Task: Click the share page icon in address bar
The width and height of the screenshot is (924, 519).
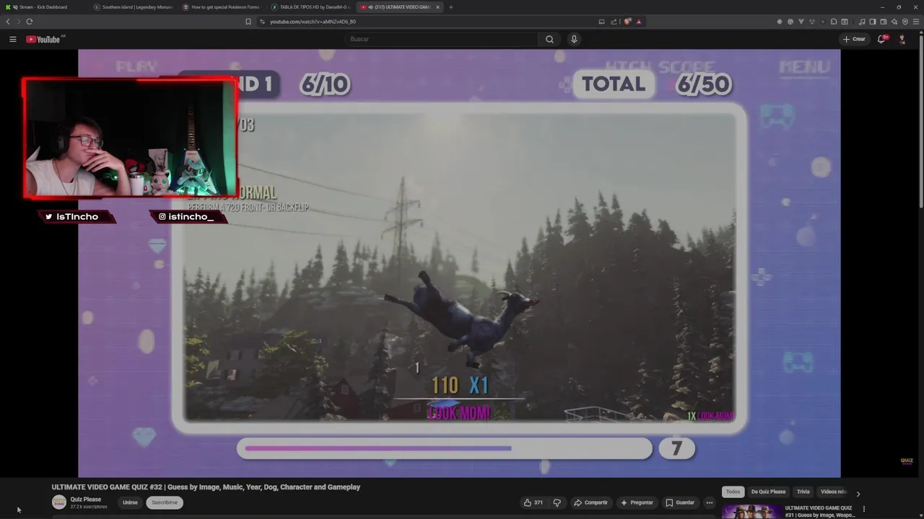Action: tap(614, 22)
